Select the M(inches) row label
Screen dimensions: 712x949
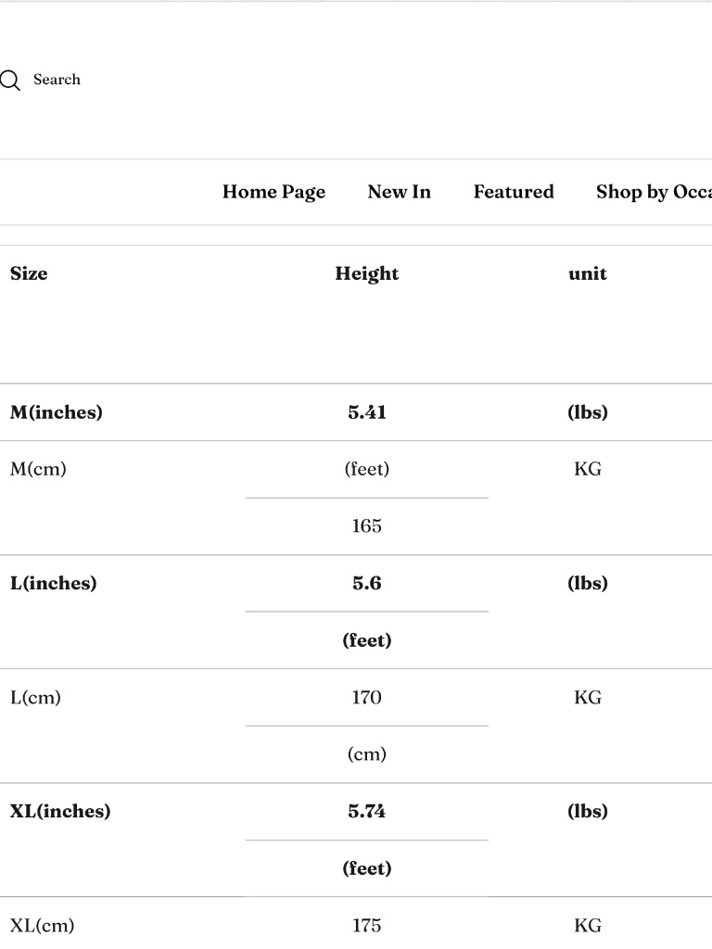(57, 412)
